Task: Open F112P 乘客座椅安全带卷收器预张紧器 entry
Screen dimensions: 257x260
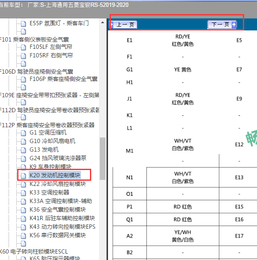Action: tap(47, 125)
